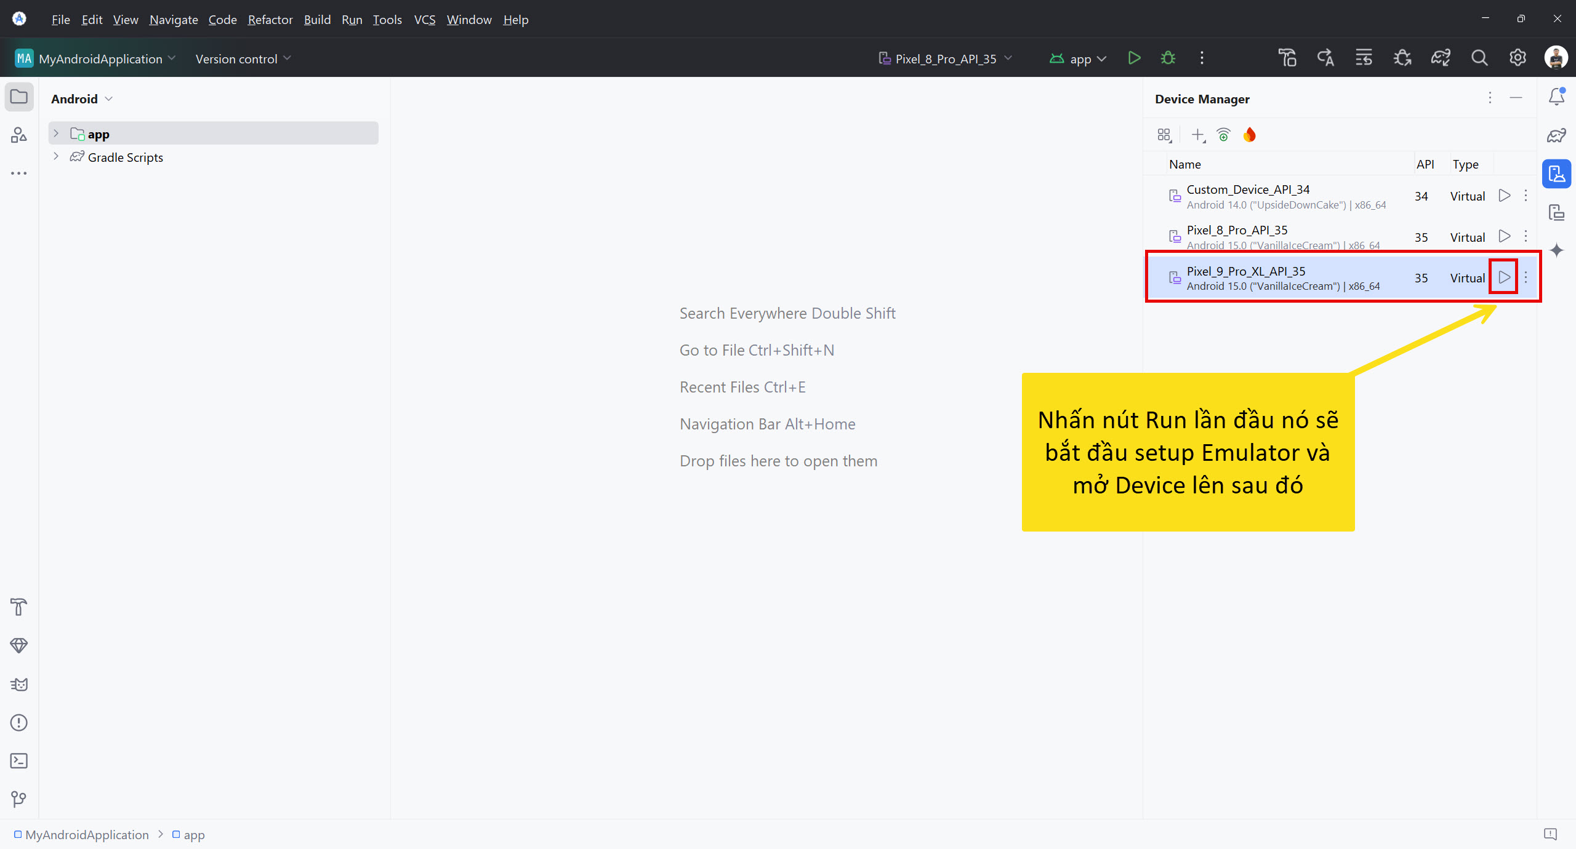The height and width of the screenshot is (849, 1576).
Task: Sort devices by Type column header
Action: click(1466, 164)
